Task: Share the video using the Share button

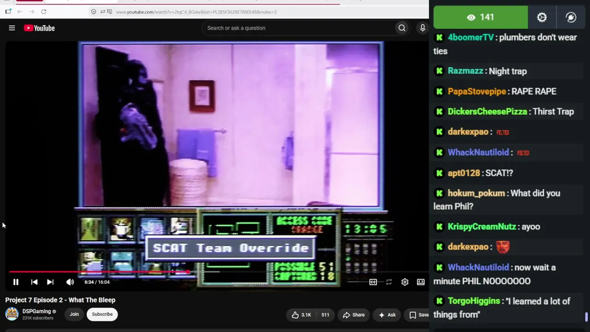Action: point(354,315)
